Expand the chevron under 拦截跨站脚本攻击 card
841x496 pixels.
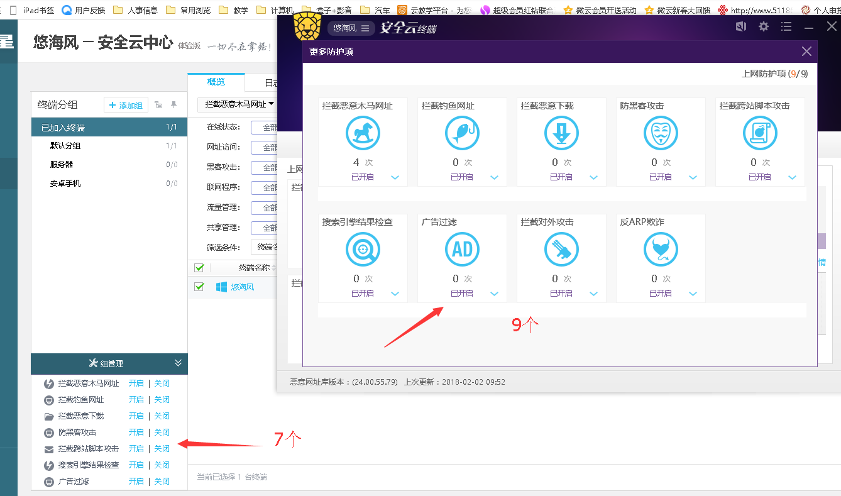click(x=792, y=177)
